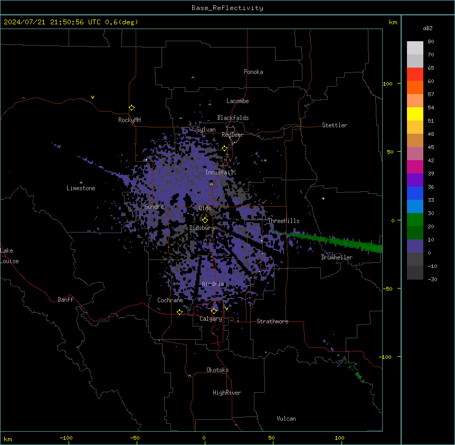Click the Sundre city label
455x445 pixels.
154,207
